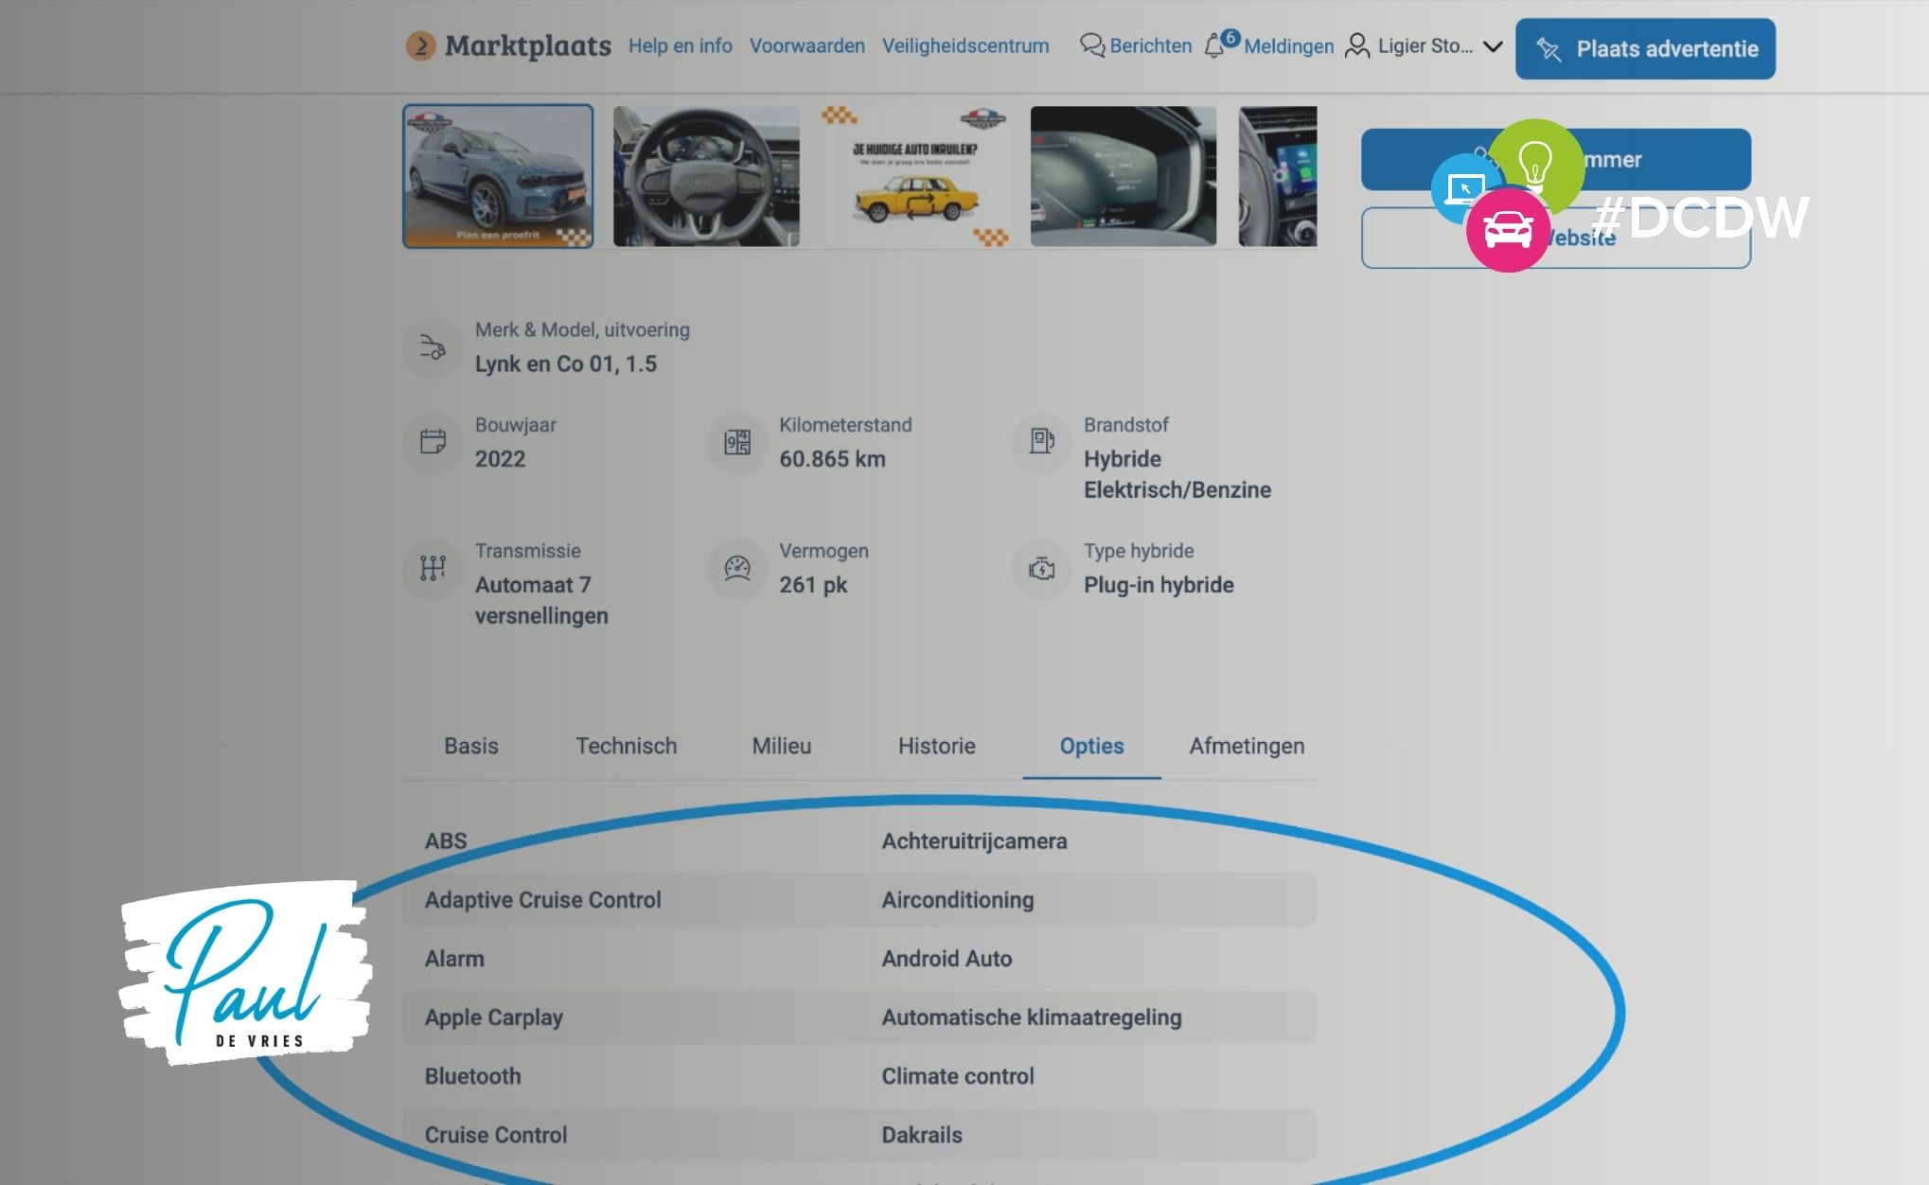The height and width of the screenshot is (1185, 1929).
Task: Click the "Plug-in hybride" value
Action: pos(1159,585)
